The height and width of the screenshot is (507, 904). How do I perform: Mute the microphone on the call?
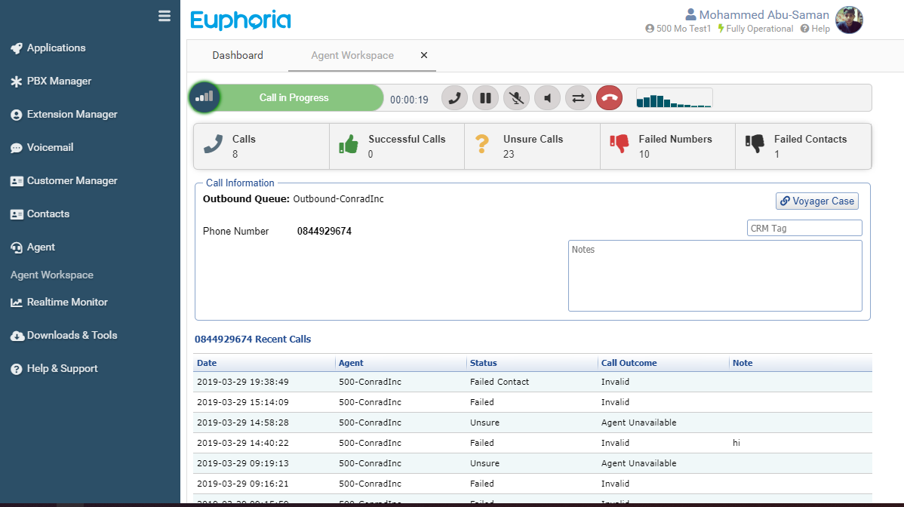(x=516, y=98)
